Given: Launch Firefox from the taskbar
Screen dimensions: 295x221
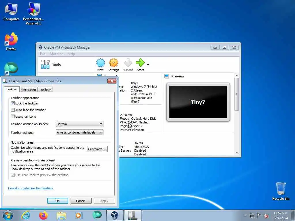Looking at the screenshot, I should (x=44, y=215).
